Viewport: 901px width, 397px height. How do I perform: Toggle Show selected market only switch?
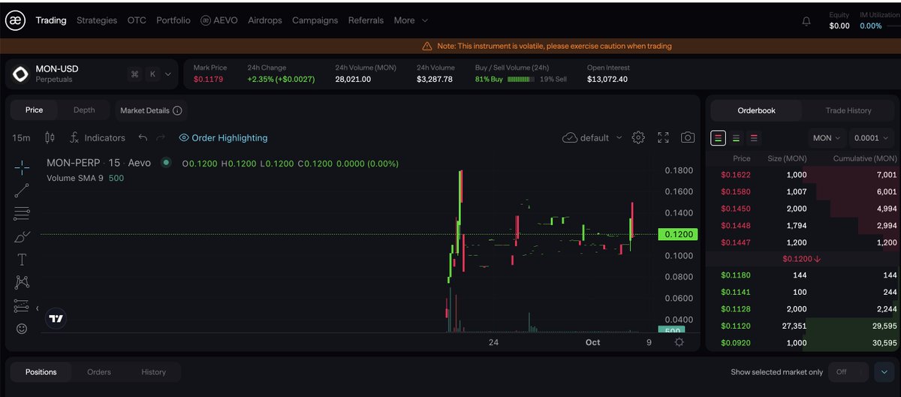842,371
